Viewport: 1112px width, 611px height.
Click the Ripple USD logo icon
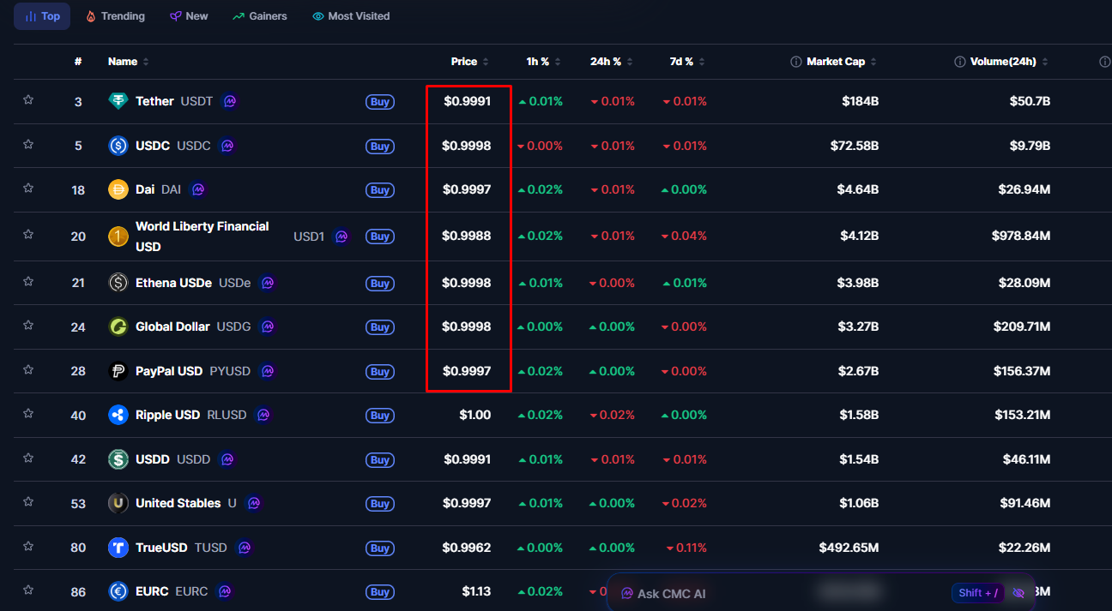[x=118, y=415]
